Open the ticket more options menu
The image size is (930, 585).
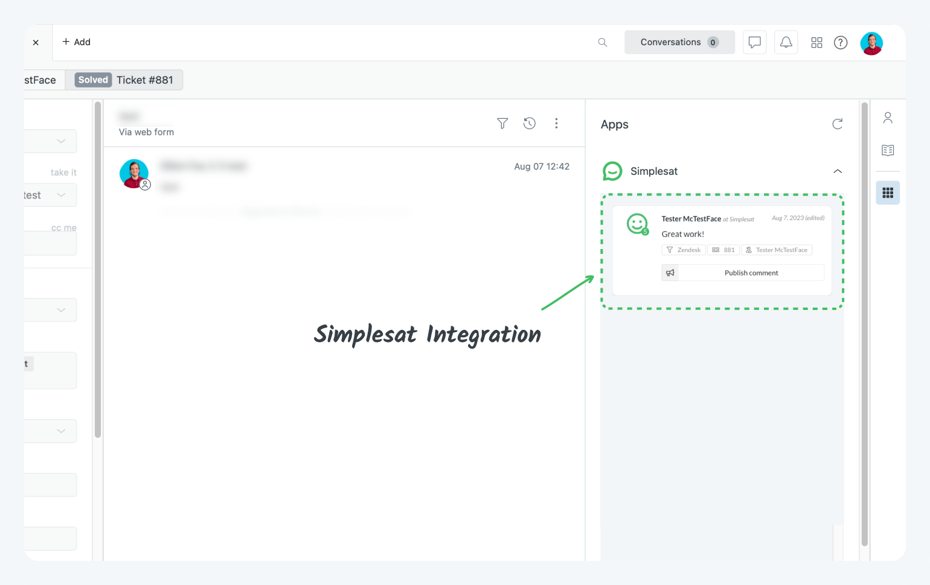coord(556,124)
